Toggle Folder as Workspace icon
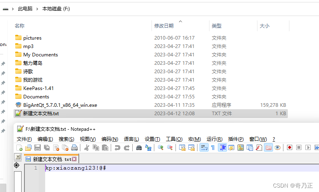Viewport: 319px width, 192px height. click(x=268, y=148)
